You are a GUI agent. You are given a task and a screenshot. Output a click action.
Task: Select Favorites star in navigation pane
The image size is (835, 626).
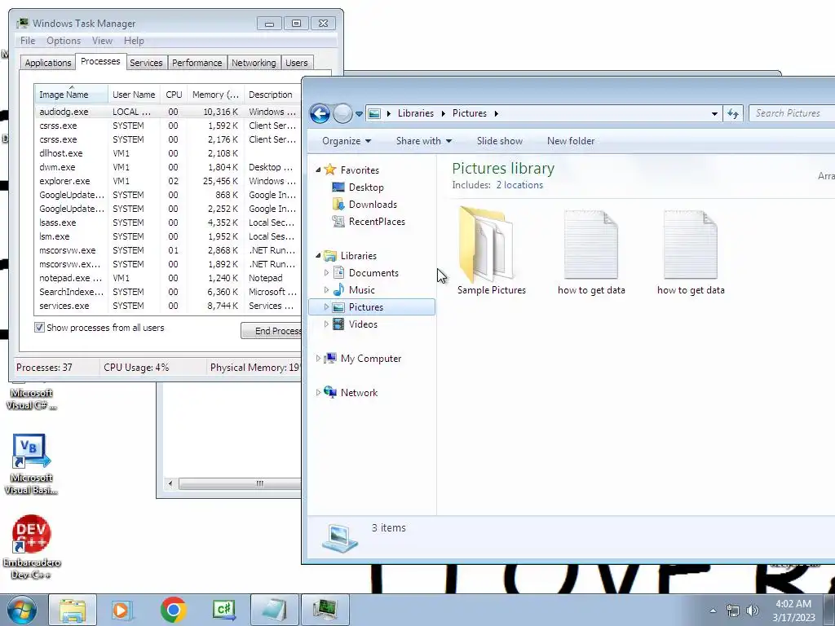330,170
